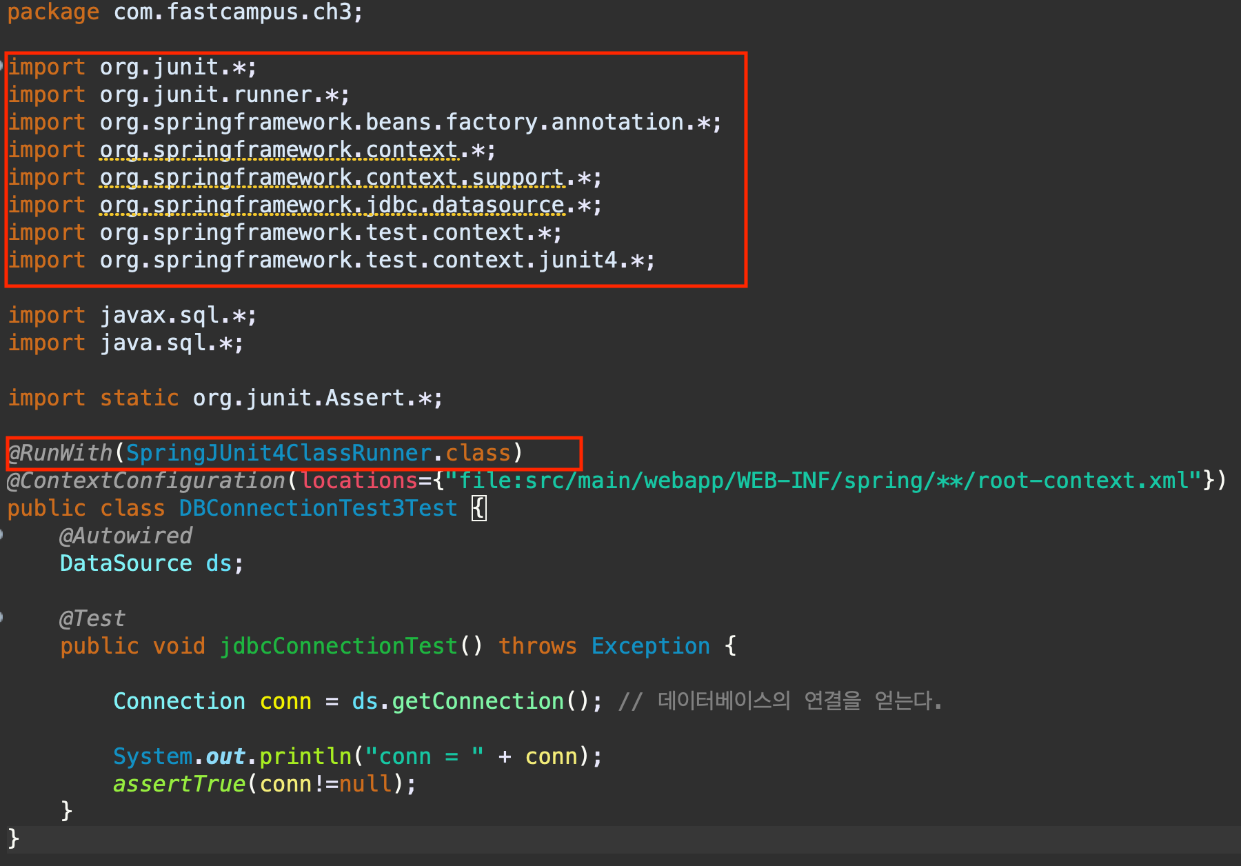Click the underlined 'org.springframework.jdbc.datasource' import
1241x866 pixels.
pos(332,205)
